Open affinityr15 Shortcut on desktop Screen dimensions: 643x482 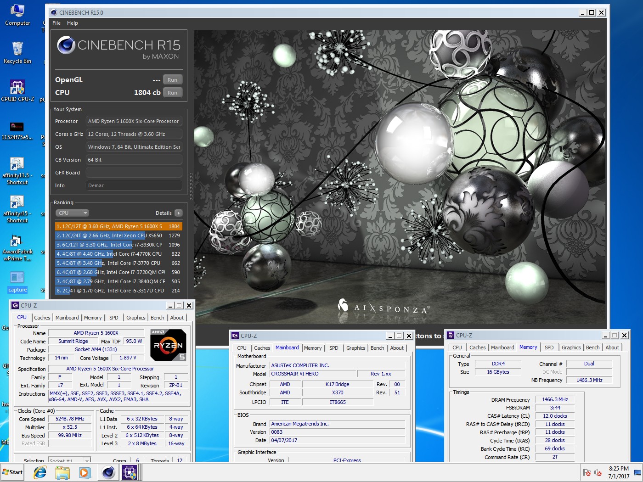[17, 209]
